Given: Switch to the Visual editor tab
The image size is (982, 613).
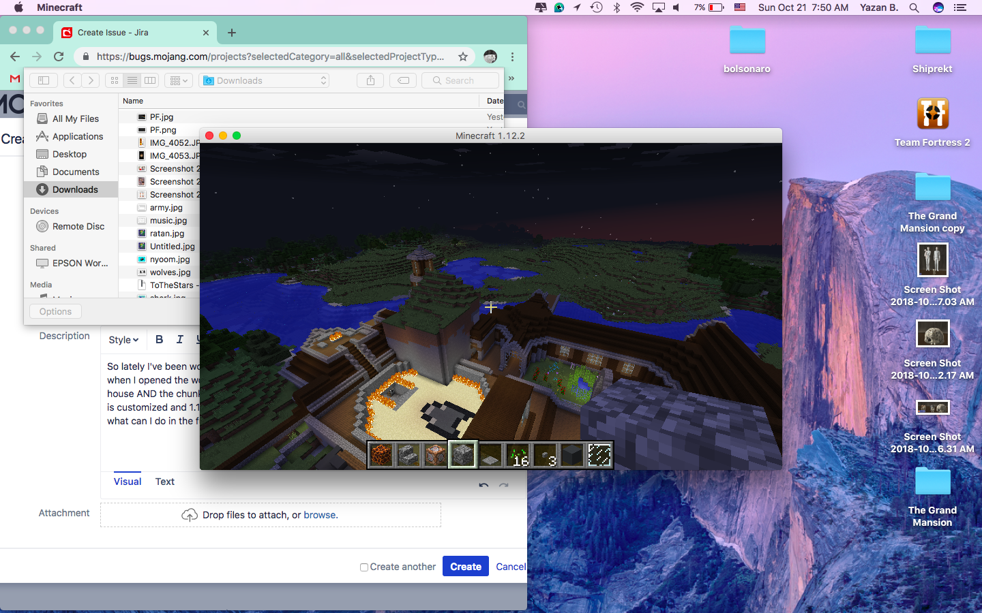Looking at the screenshot, I should (128, 482).
